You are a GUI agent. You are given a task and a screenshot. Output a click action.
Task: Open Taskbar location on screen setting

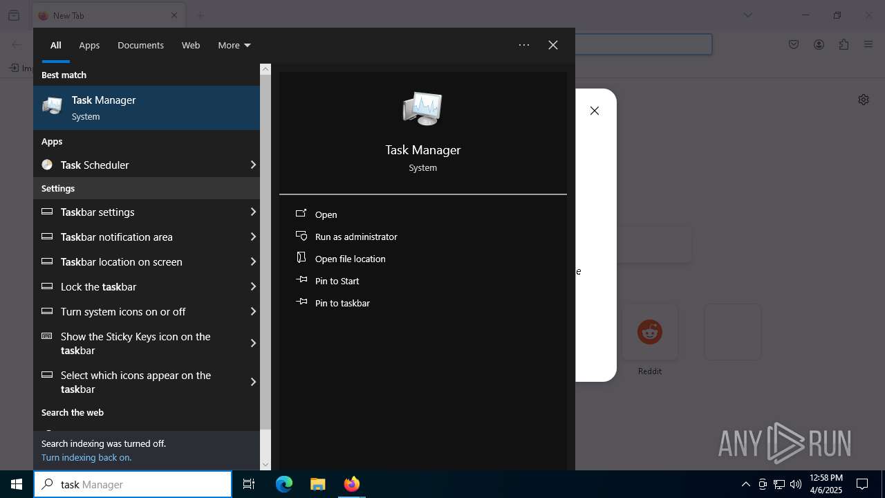tap(138, 261)
